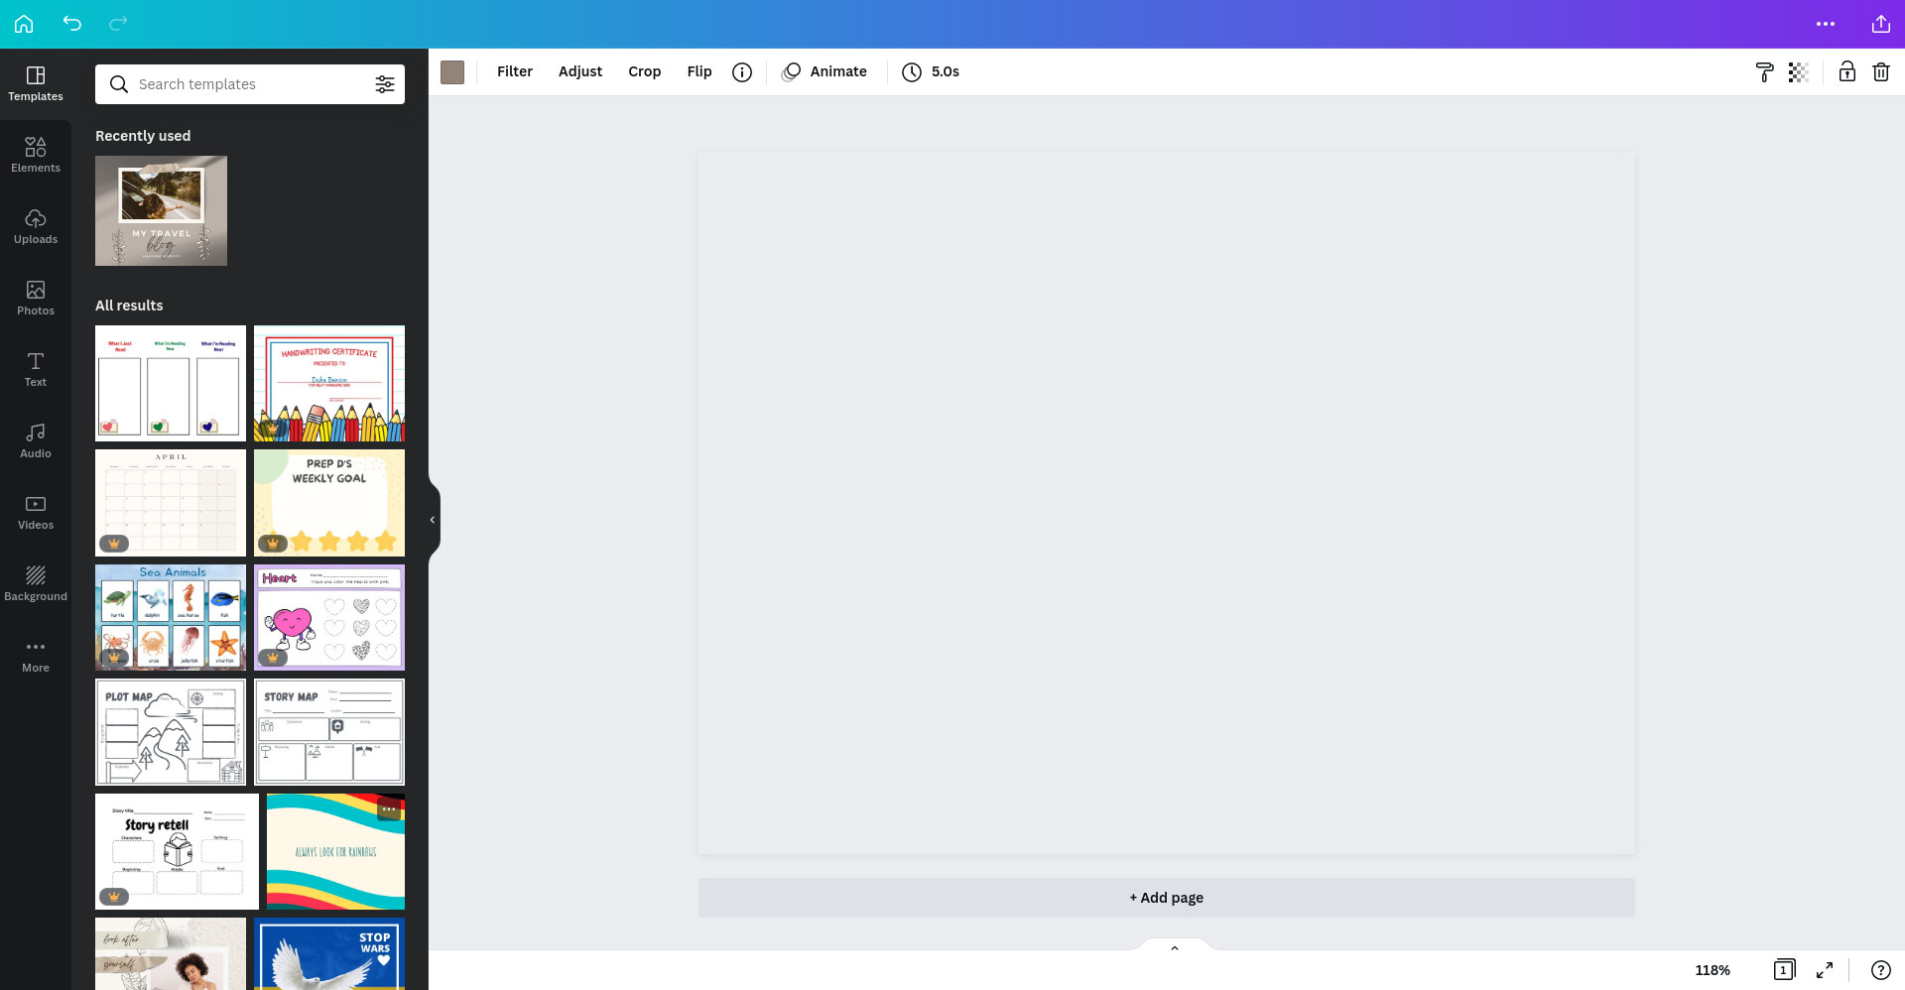Viewport: 1905px width, 990px height.
Task: Click the share/export upload icon
Action: click(1880, 24)
